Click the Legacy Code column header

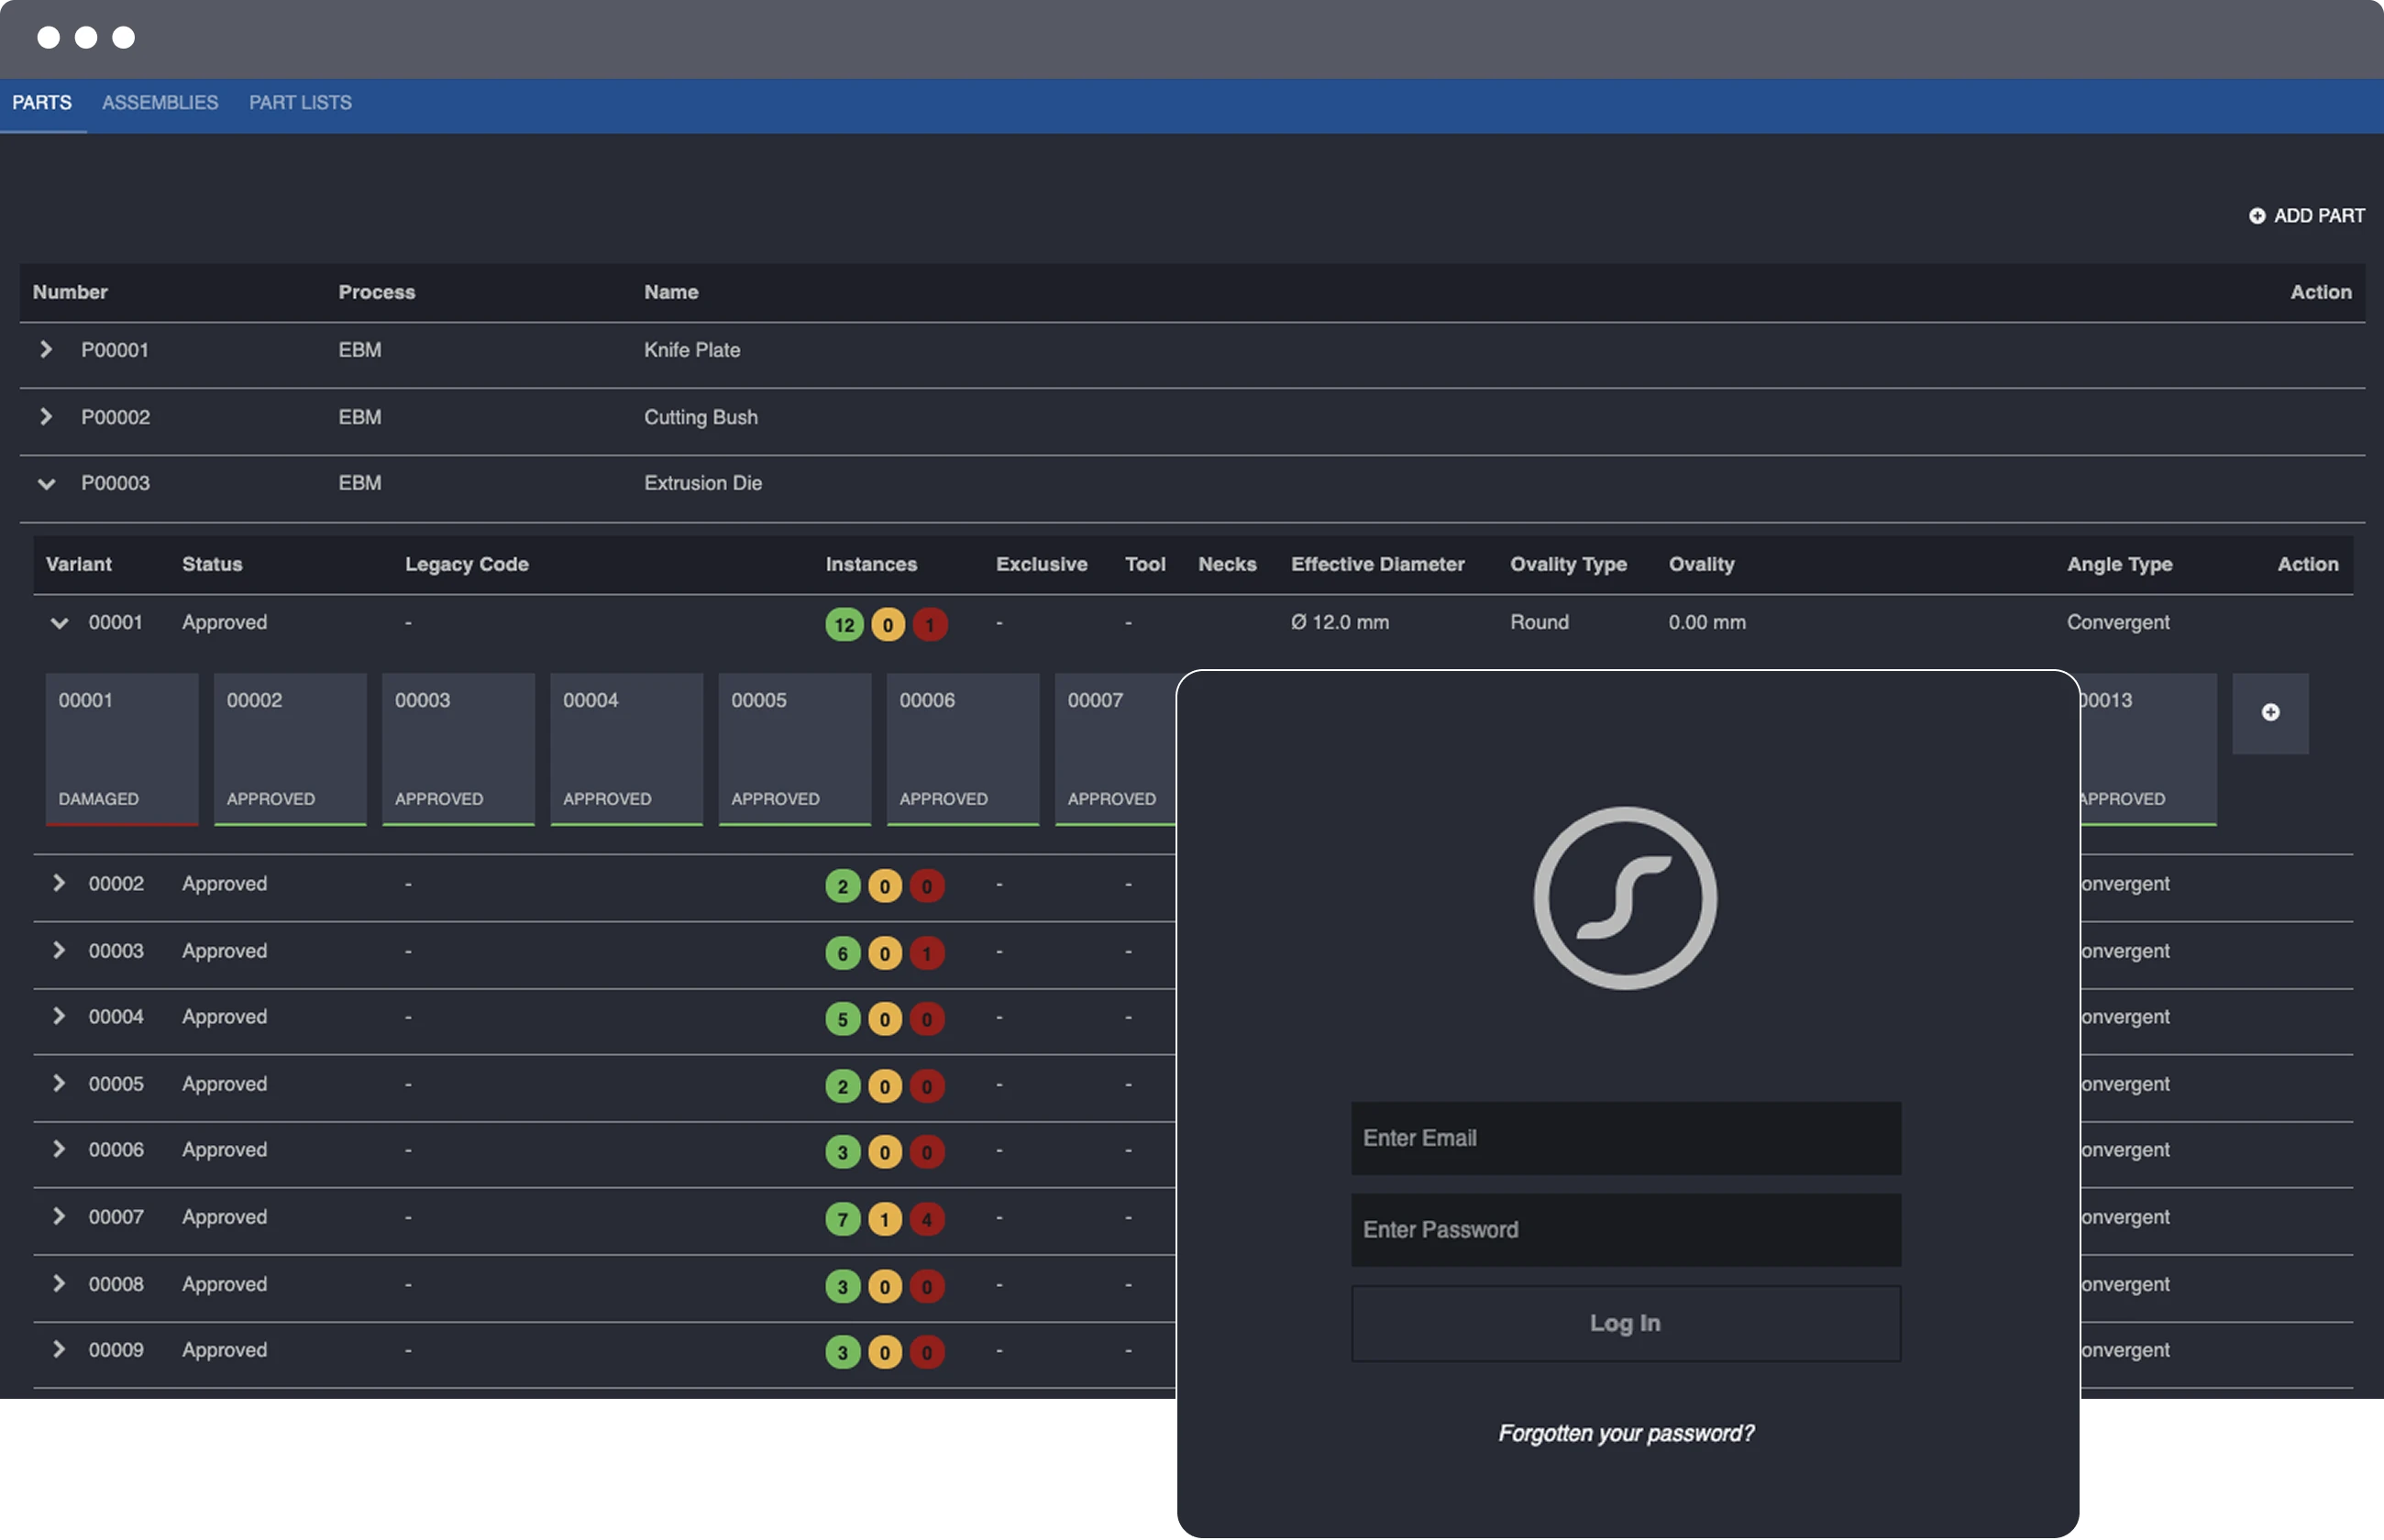(x=467, y=564)
